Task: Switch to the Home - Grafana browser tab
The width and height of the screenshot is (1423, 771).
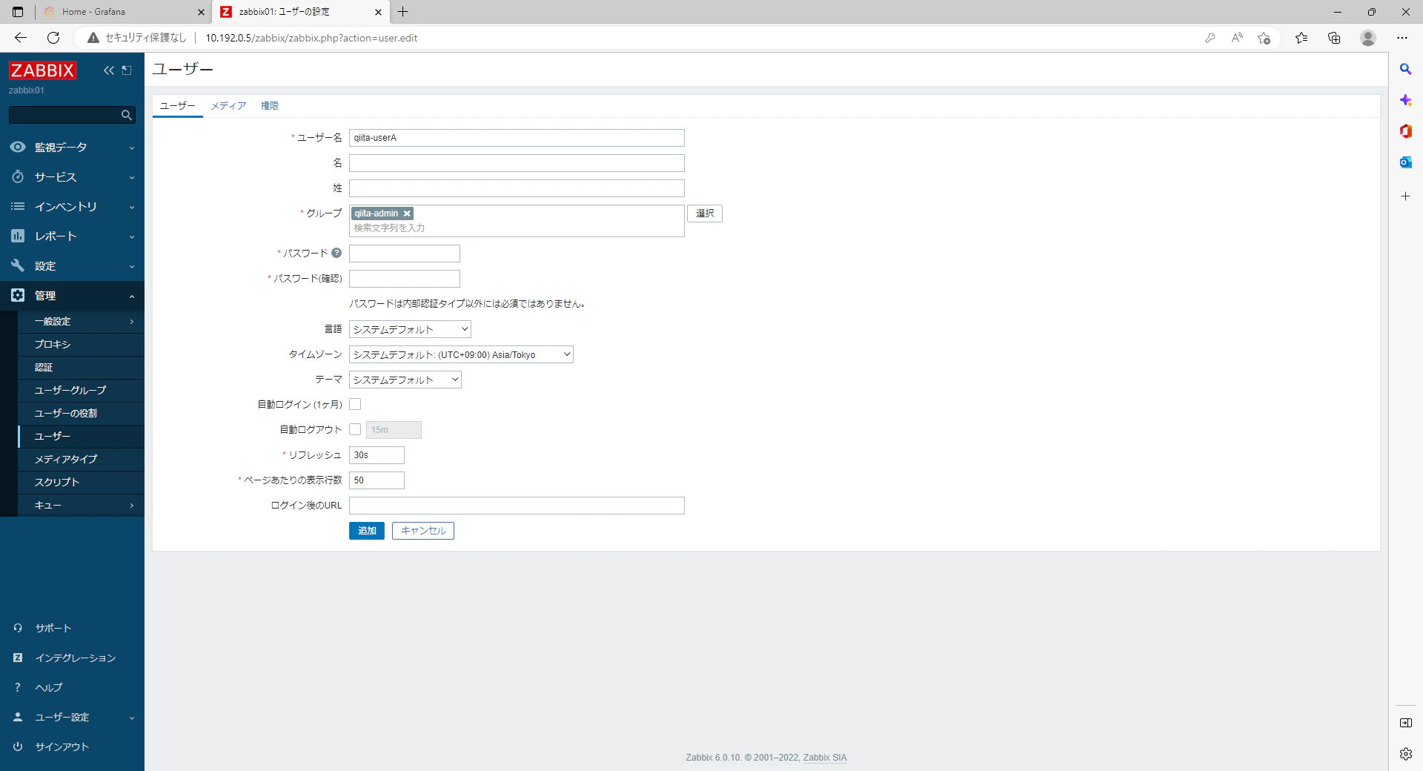Action: pos(124,12)
